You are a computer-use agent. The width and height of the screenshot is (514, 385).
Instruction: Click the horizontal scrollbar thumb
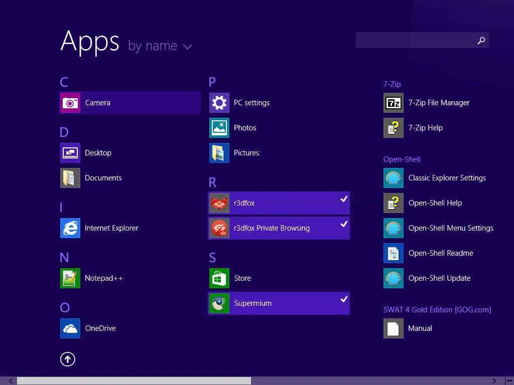(x=134, y=381)
